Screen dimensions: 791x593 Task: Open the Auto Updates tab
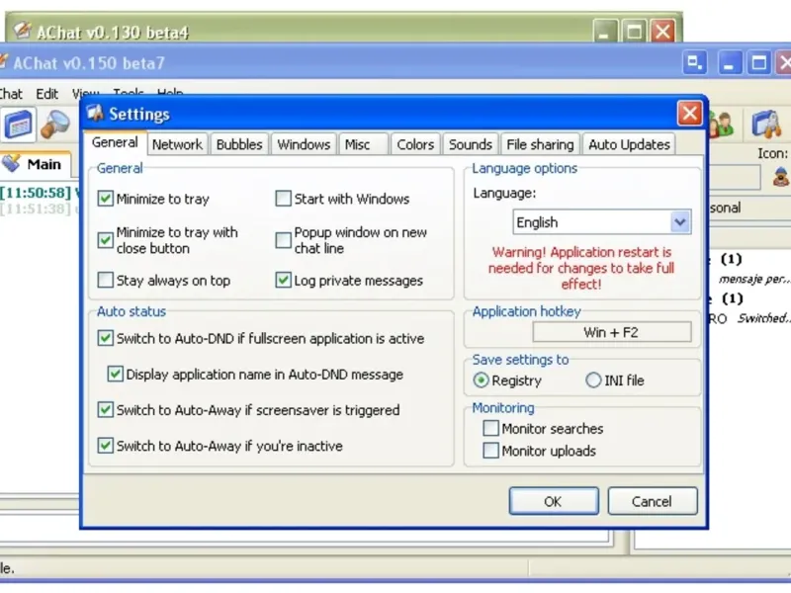pos(629,144)
